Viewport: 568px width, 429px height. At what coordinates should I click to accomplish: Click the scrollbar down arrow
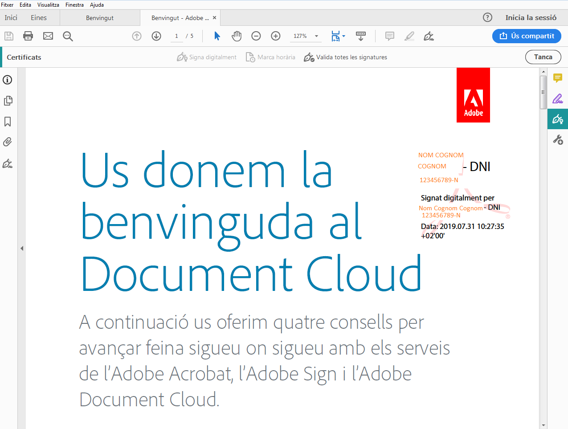[x=543, y=425]
